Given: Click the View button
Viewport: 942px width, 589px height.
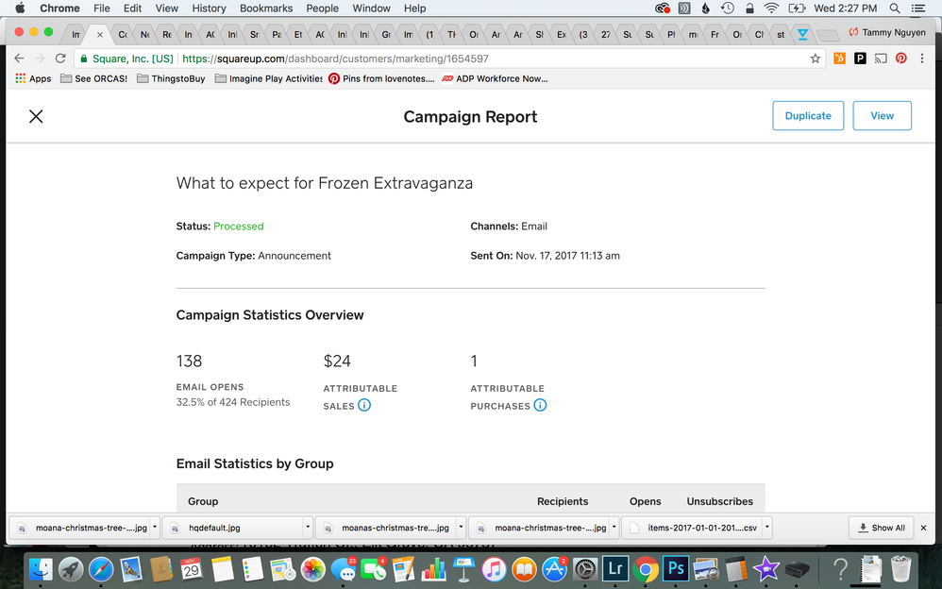Looking at the screenshot, I should [x=882, y=115].
